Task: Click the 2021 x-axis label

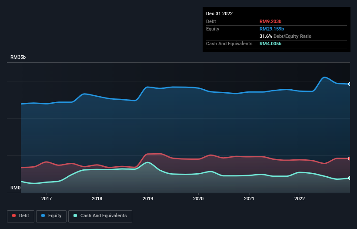Action: (249, 199)
